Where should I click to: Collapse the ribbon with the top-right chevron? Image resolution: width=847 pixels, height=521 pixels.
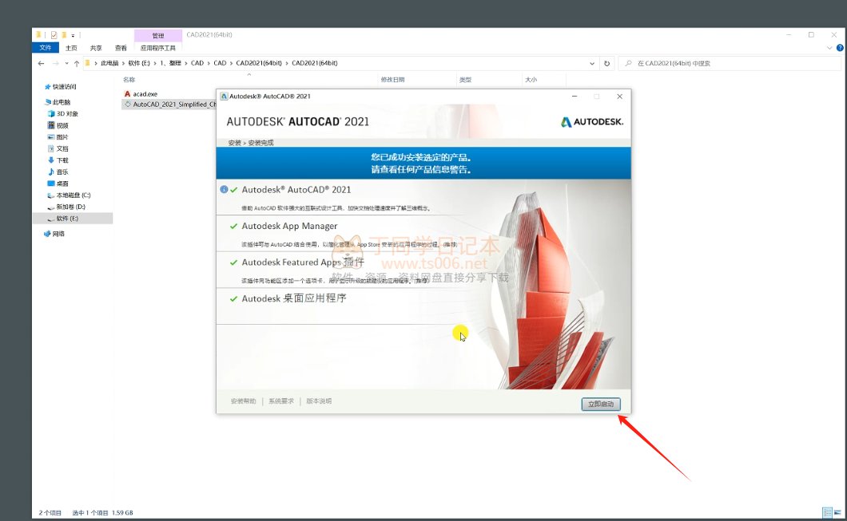(829, 48)
